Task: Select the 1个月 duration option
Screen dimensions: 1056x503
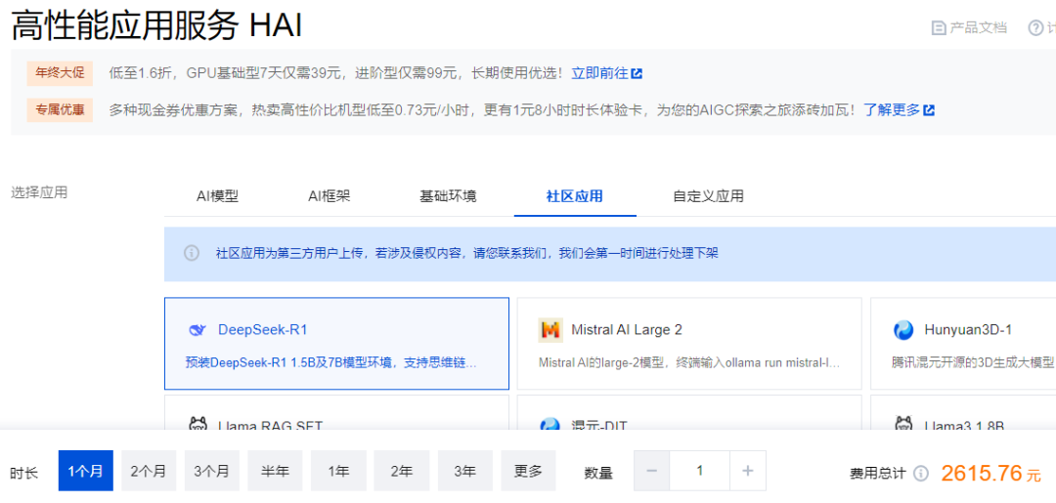Action: click(x=85, y=471)
